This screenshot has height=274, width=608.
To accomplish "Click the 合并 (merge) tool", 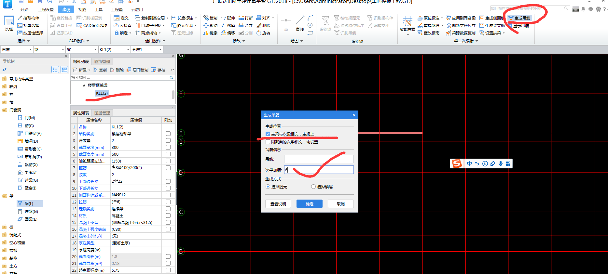I will click(x=245, y=25).
